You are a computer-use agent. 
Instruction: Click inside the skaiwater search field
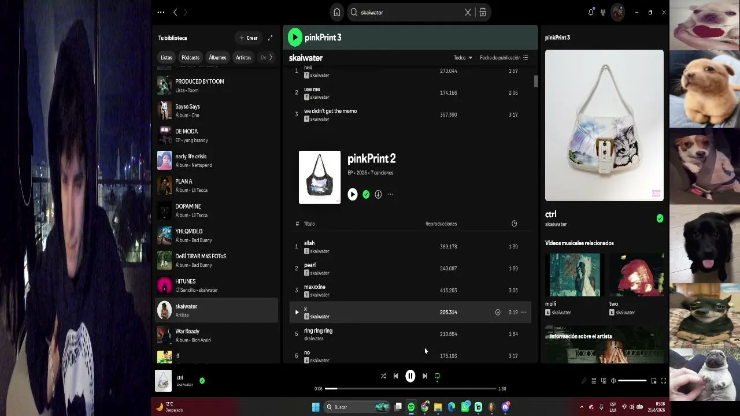(410, 12)
